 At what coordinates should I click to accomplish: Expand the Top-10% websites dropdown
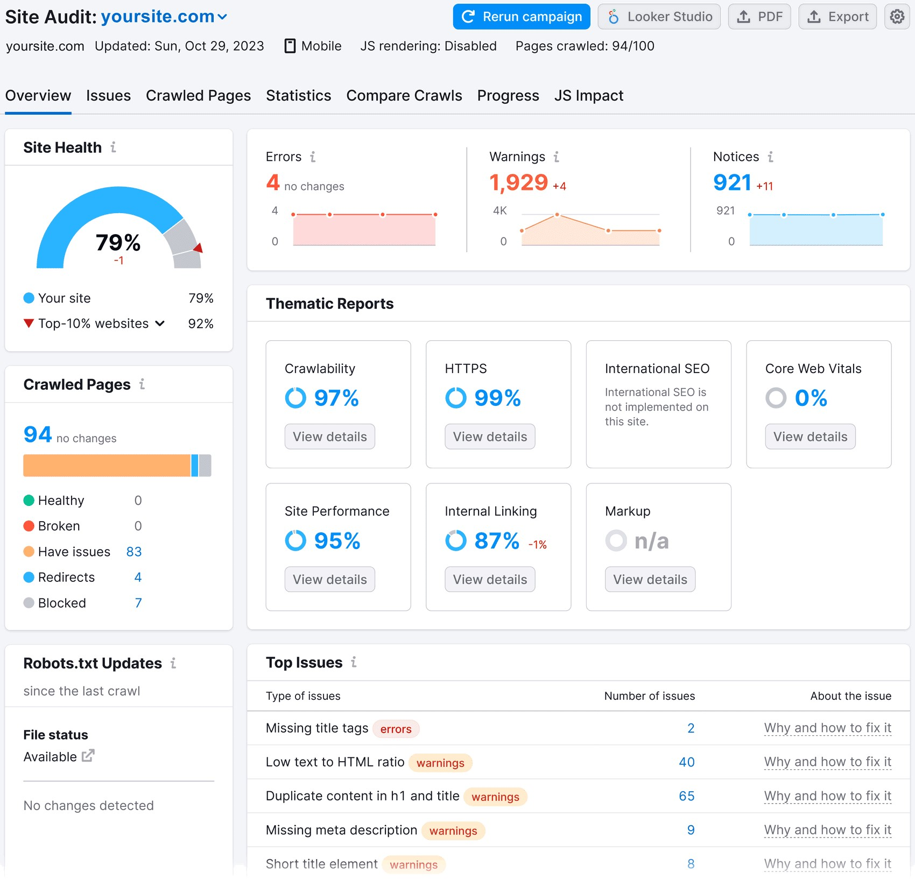[160, 324]
